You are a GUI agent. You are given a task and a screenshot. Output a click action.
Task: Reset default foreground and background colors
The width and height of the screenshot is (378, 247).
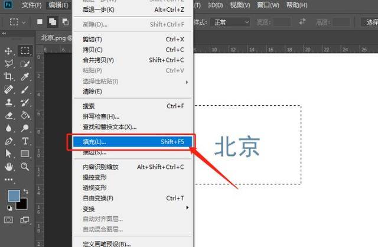point(8,208)
